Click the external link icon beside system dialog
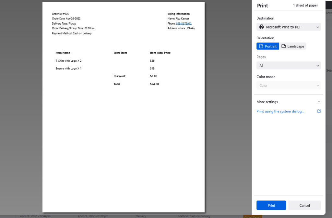Viewport: 332px width, 218px height. click(319, 111)
